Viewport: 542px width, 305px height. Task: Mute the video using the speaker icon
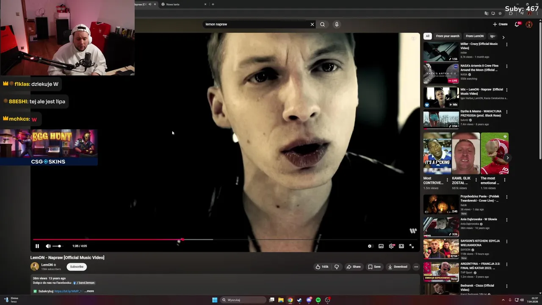pos(48,246)
